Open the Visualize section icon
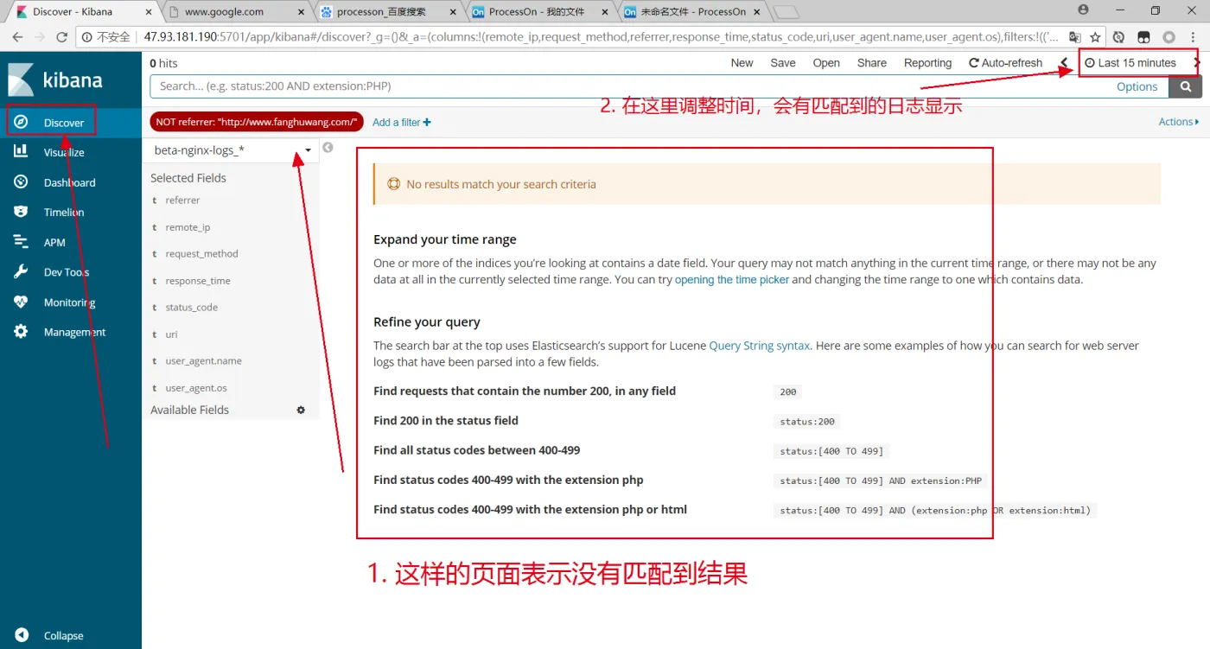 tap(21, 152)
